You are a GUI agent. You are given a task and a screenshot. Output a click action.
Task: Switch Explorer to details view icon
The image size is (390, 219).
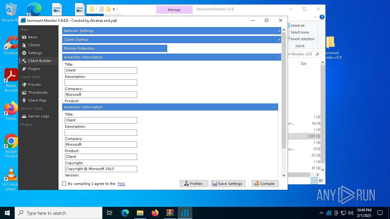pyautogui.click(x=314, y=181)
